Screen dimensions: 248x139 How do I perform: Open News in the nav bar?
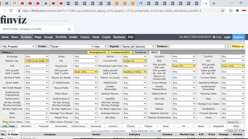coord(15,37)
